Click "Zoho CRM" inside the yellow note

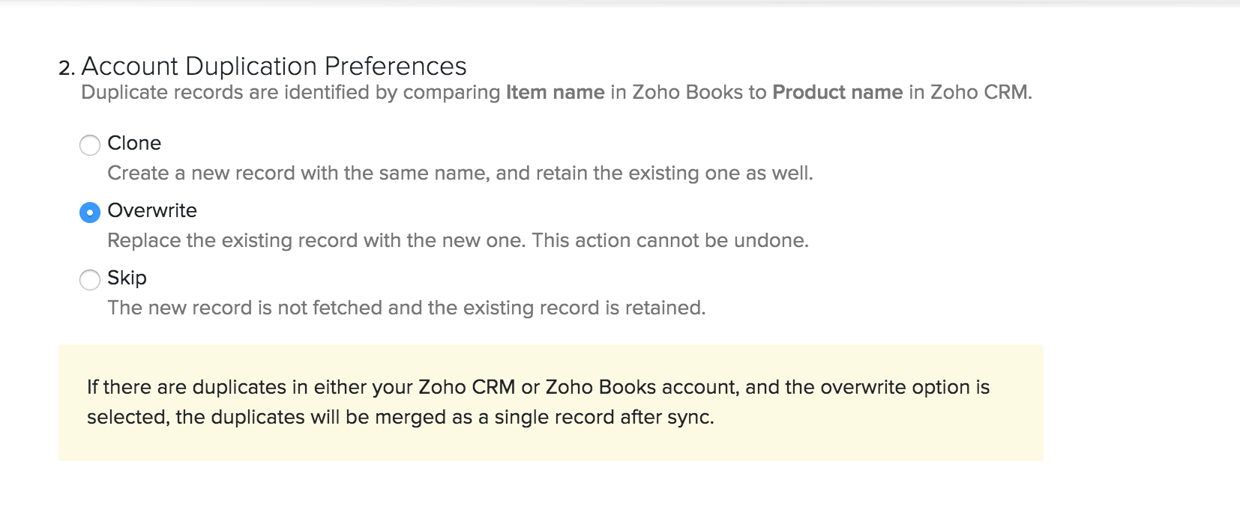[x=466, y=387]
